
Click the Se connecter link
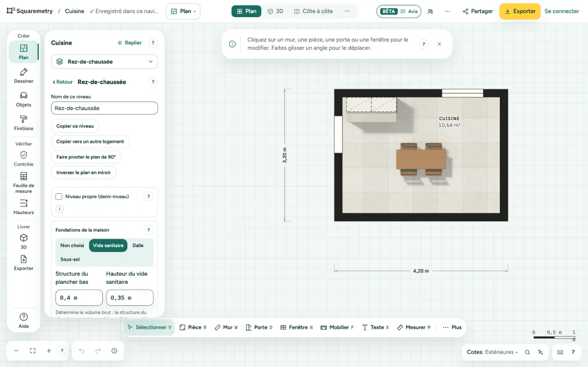pos(562,11)
